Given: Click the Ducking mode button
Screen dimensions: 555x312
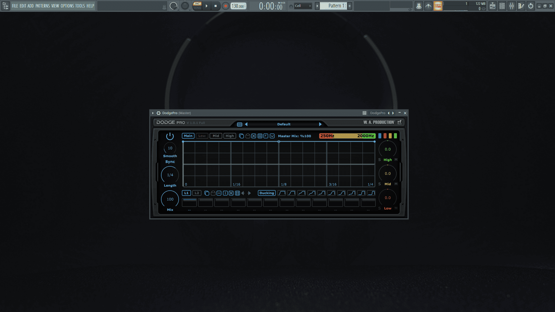Looking at the screenshot, I should [x=267, y=193].
